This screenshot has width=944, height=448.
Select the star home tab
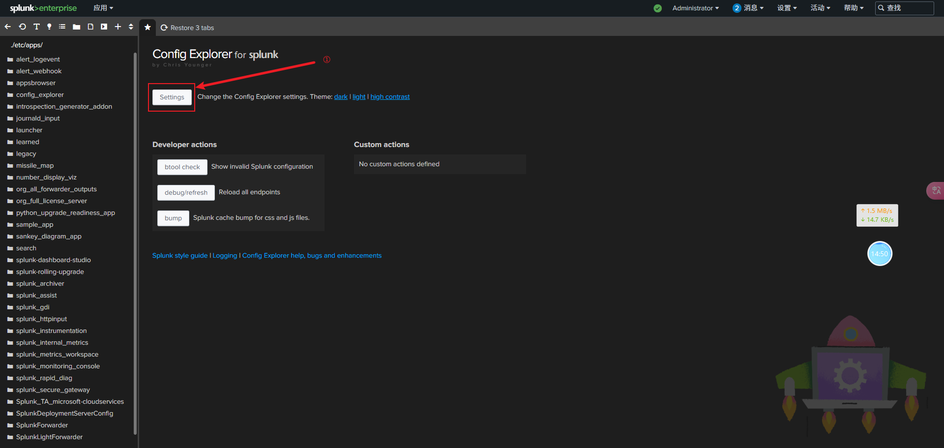pyautogui.click(x=147, y=28)
